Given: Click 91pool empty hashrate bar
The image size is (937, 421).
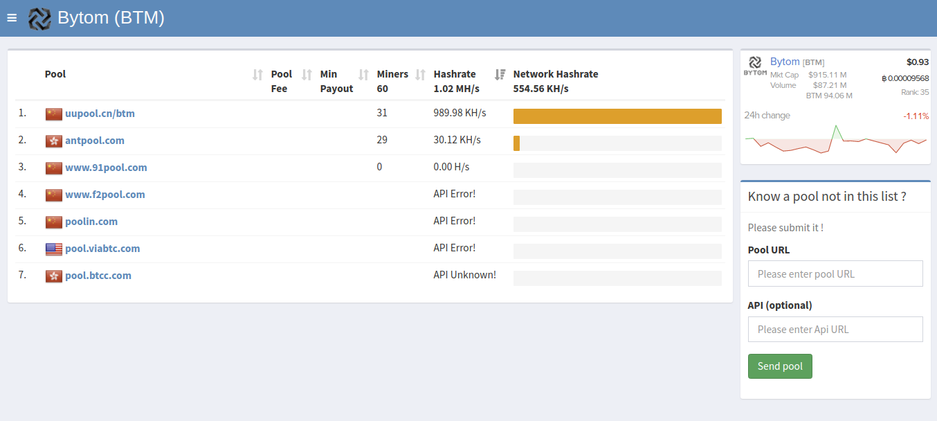Looking at the screenshot, I should coord(617,170).
